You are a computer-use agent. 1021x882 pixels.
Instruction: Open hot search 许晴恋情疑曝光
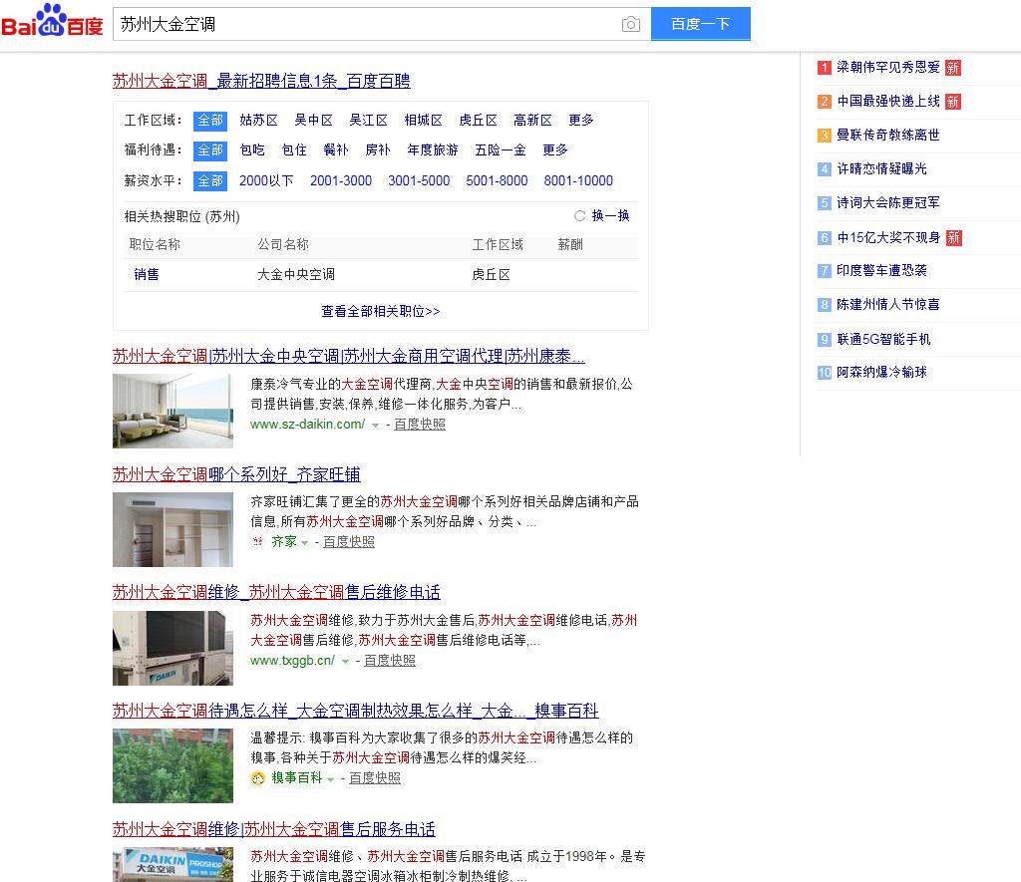[x=881, y=168]
